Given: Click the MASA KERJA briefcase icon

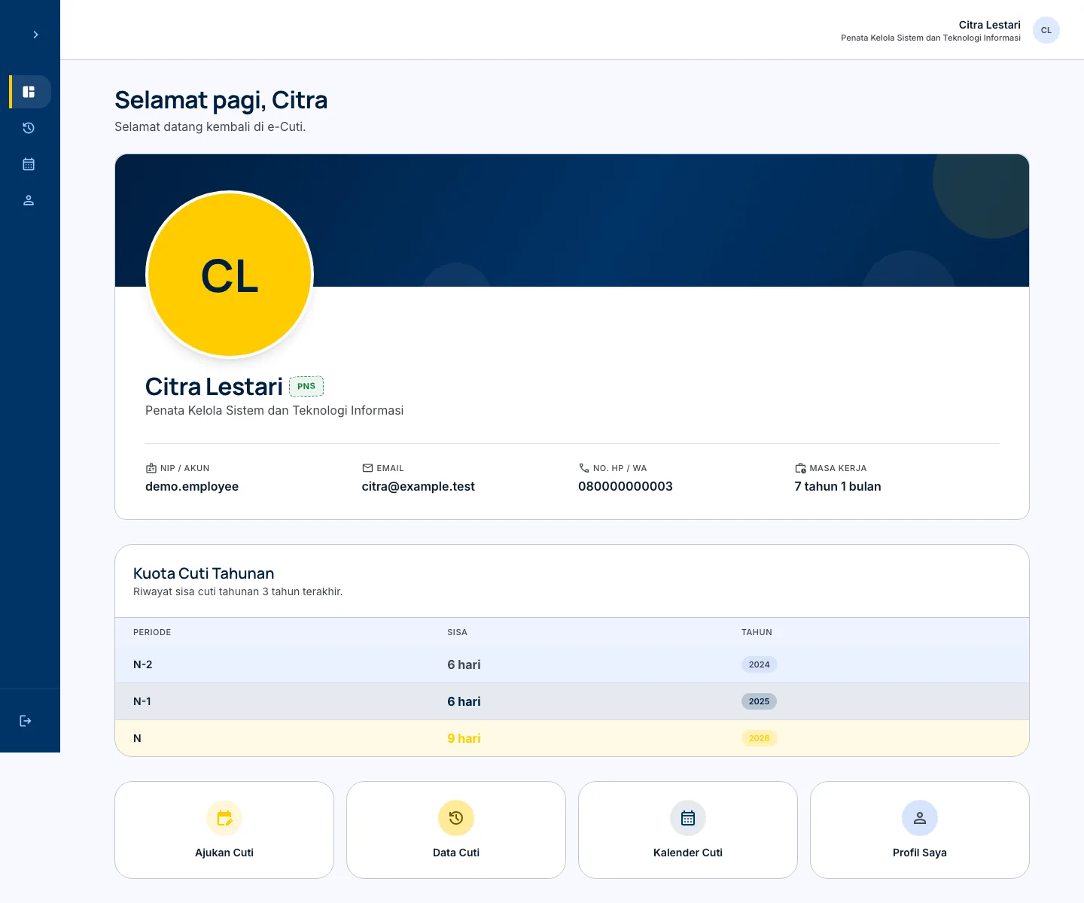Looking at the screenshot, I should 800,468.
